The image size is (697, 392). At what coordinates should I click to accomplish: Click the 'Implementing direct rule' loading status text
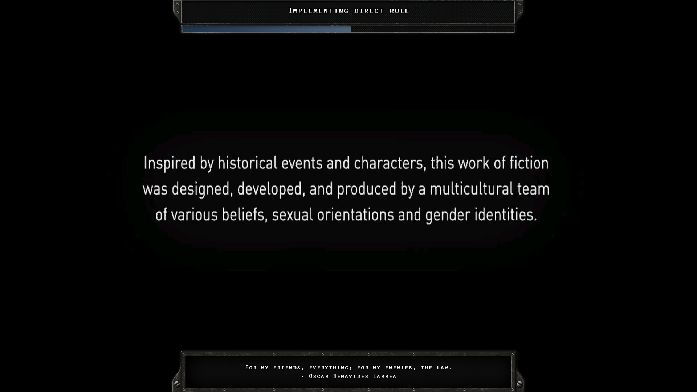[348, 11]
